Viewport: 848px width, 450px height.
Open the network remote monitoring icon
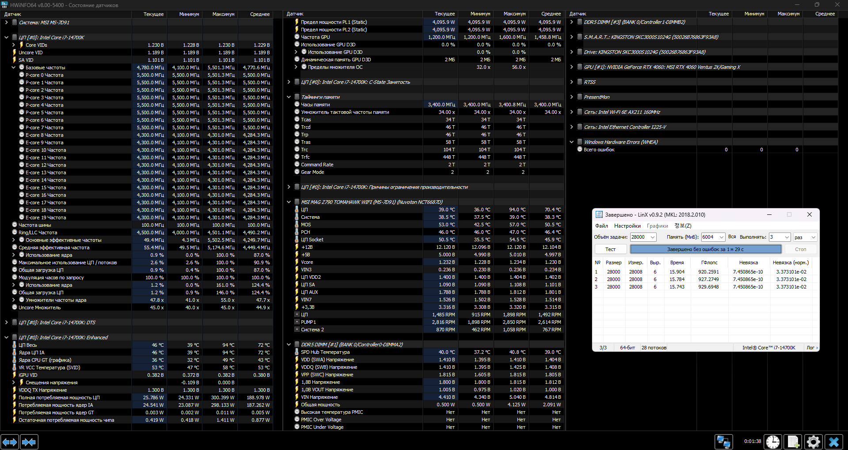pyautogui.click(x=723, y=442)
